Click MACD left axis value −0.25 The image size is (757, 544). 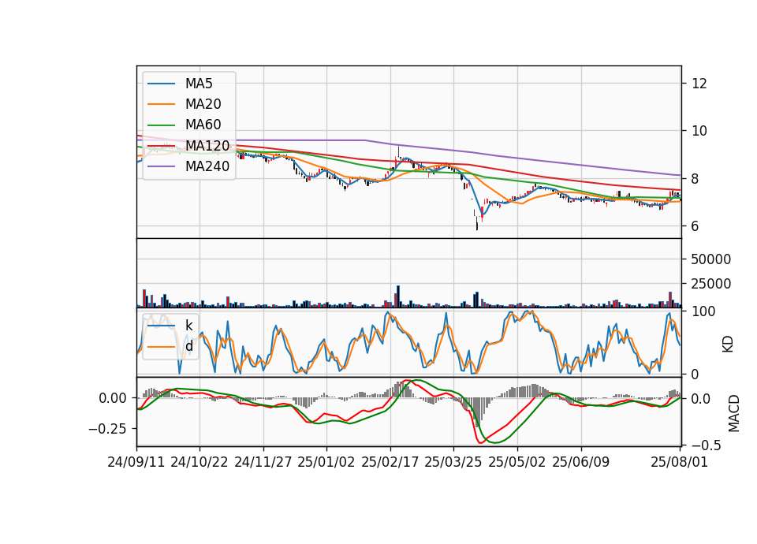coord(107,429)
